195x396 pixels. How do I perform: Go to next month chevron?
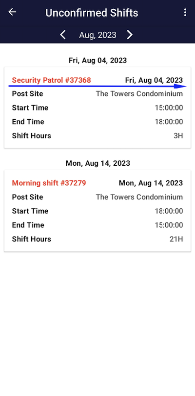[130, 35]
